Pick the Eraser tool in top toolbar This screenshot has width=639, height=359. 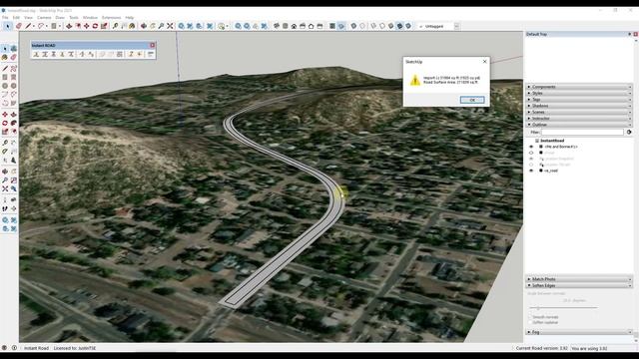[18, 26]
